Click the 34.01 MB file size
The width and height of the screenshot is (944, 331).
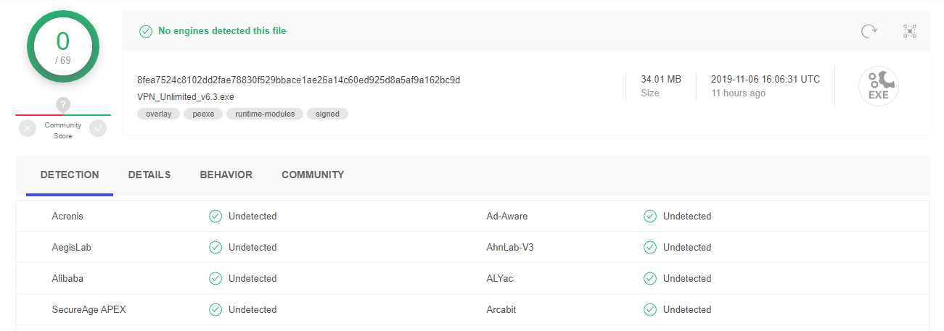(x=661, y=79)
